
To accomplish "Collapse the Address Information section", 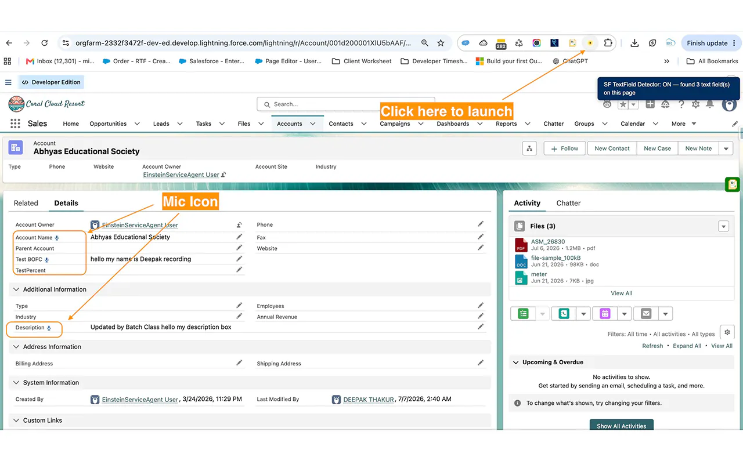I will [16, 347].
